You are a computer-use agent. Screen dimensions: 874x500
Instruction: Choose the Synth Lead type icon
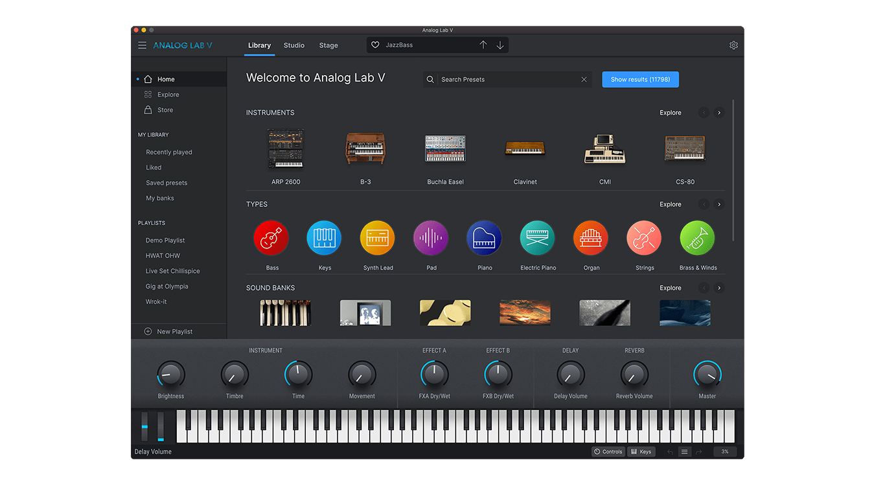pos(377,238)
